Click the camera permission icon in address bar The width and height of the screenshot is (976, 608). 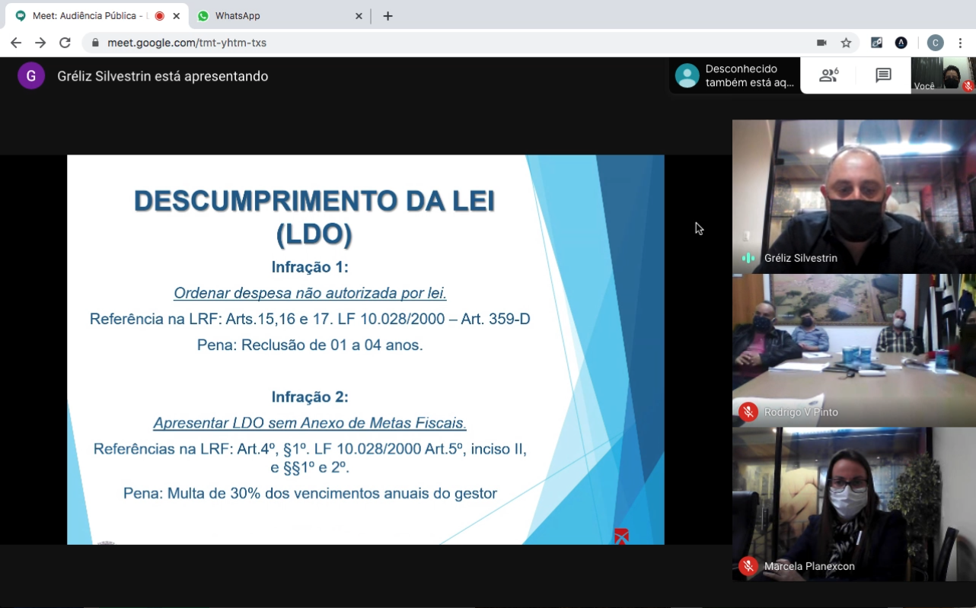click(x=821, y=43)
